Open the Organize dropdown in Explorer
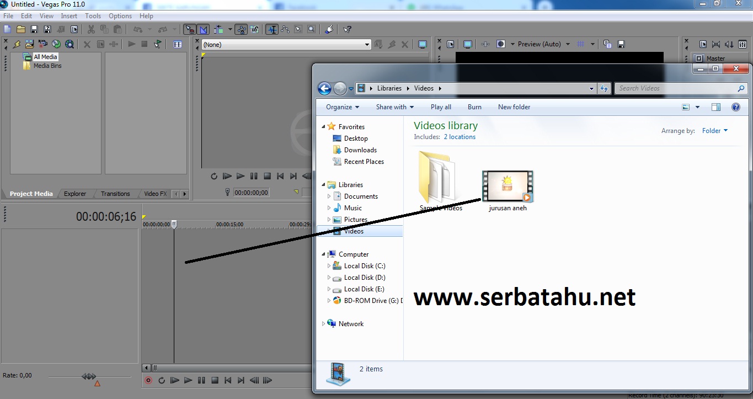 (343, 107)
